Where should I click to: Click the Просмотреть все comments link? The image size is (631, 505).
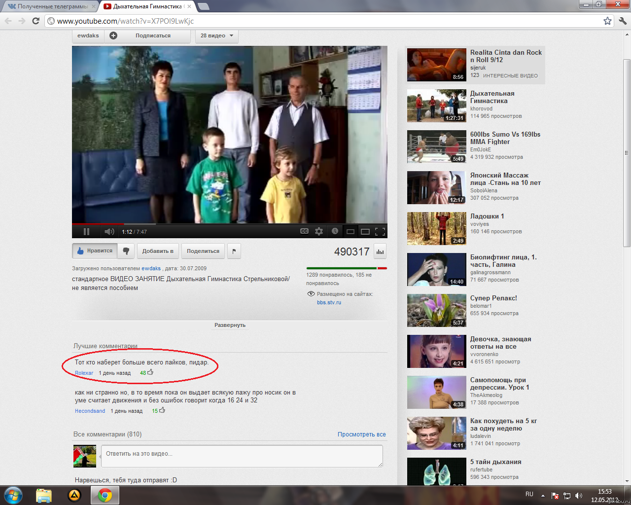click(x=361, y=434)
